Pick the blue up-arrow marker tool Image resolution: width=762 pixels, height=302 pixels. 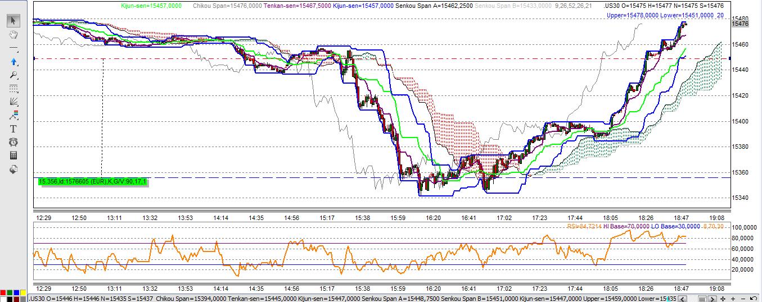[x=13, y=62]
